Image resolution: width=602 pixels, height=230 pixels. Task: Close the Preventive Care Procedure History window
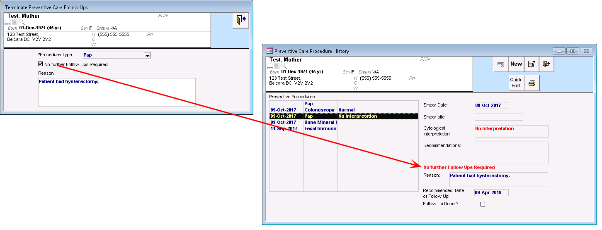[x=586, y=51]
